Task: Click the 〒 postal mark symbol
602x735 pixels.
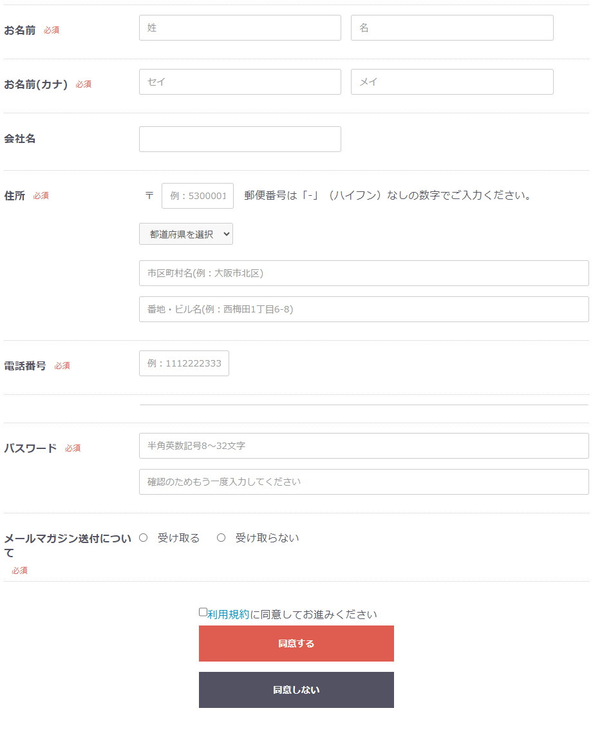Action: click(x=149, y=195)
